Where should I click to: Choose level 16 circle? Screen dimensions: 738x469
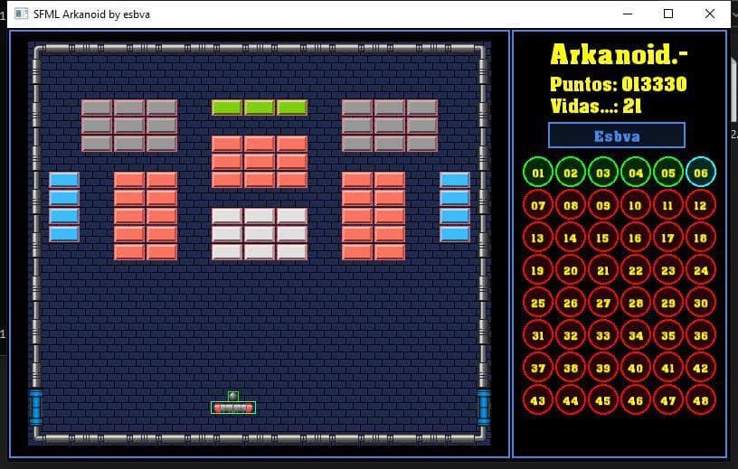point(636,238)
